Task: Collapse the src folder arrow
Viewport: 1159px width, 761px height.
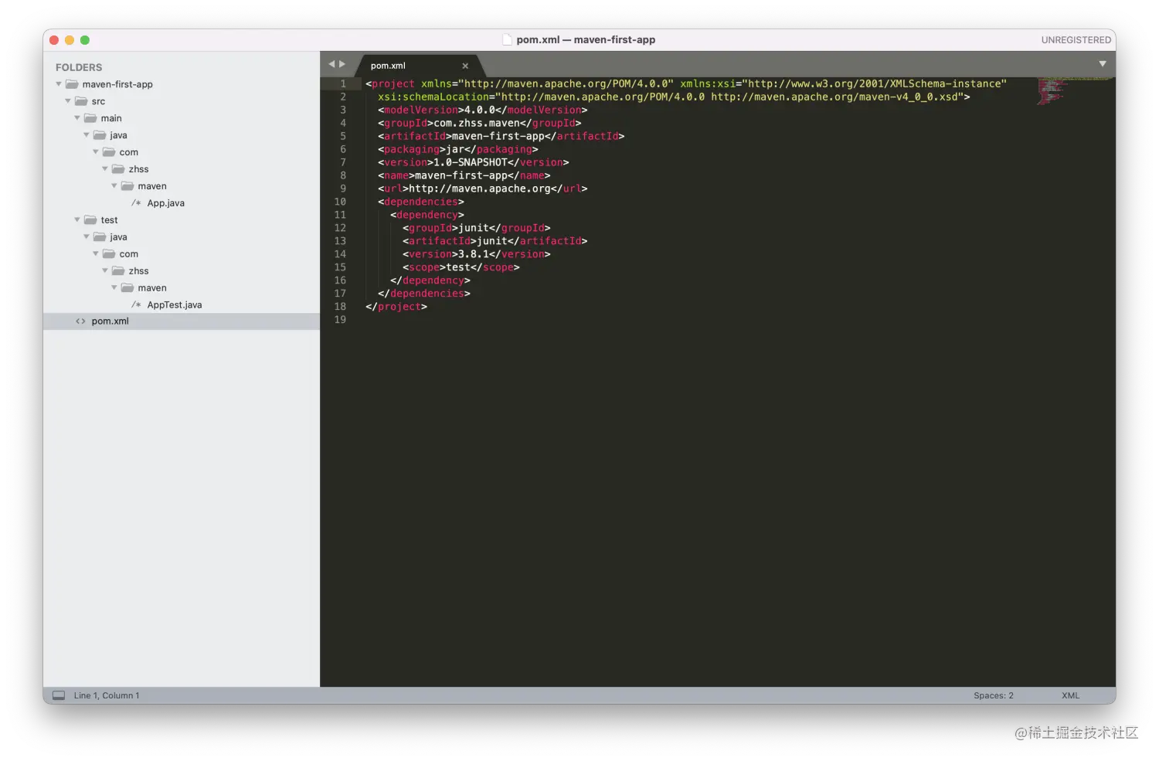Action: pos(68,101)
